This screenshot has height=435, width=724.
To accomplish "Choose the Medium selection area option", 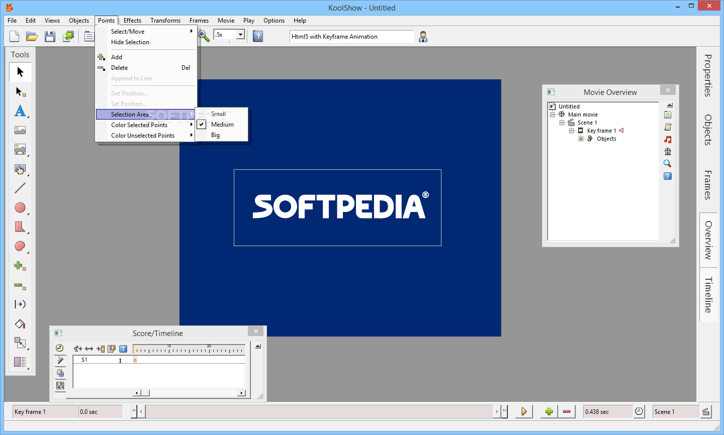I will [222, 125].
